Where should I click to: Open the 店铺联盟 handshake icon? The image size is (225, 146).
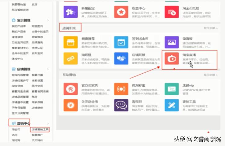click(121, 58)
